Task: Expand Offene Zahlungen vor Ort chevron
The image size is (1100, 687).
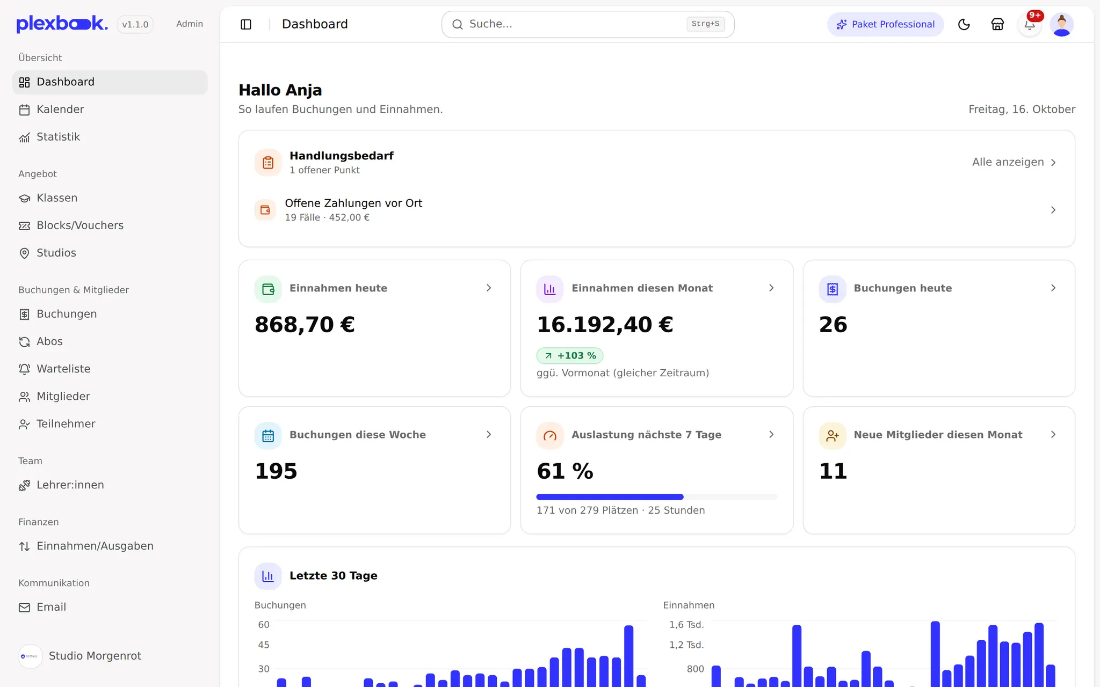Action: coord(1053,210)
